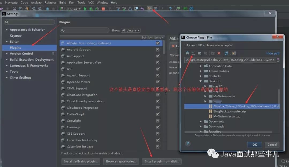Uncheck Alibaba Java Coding Guidelines plugin
This screenshot has width=289, height=167.
pyautogui.click(x=158, y=43)
